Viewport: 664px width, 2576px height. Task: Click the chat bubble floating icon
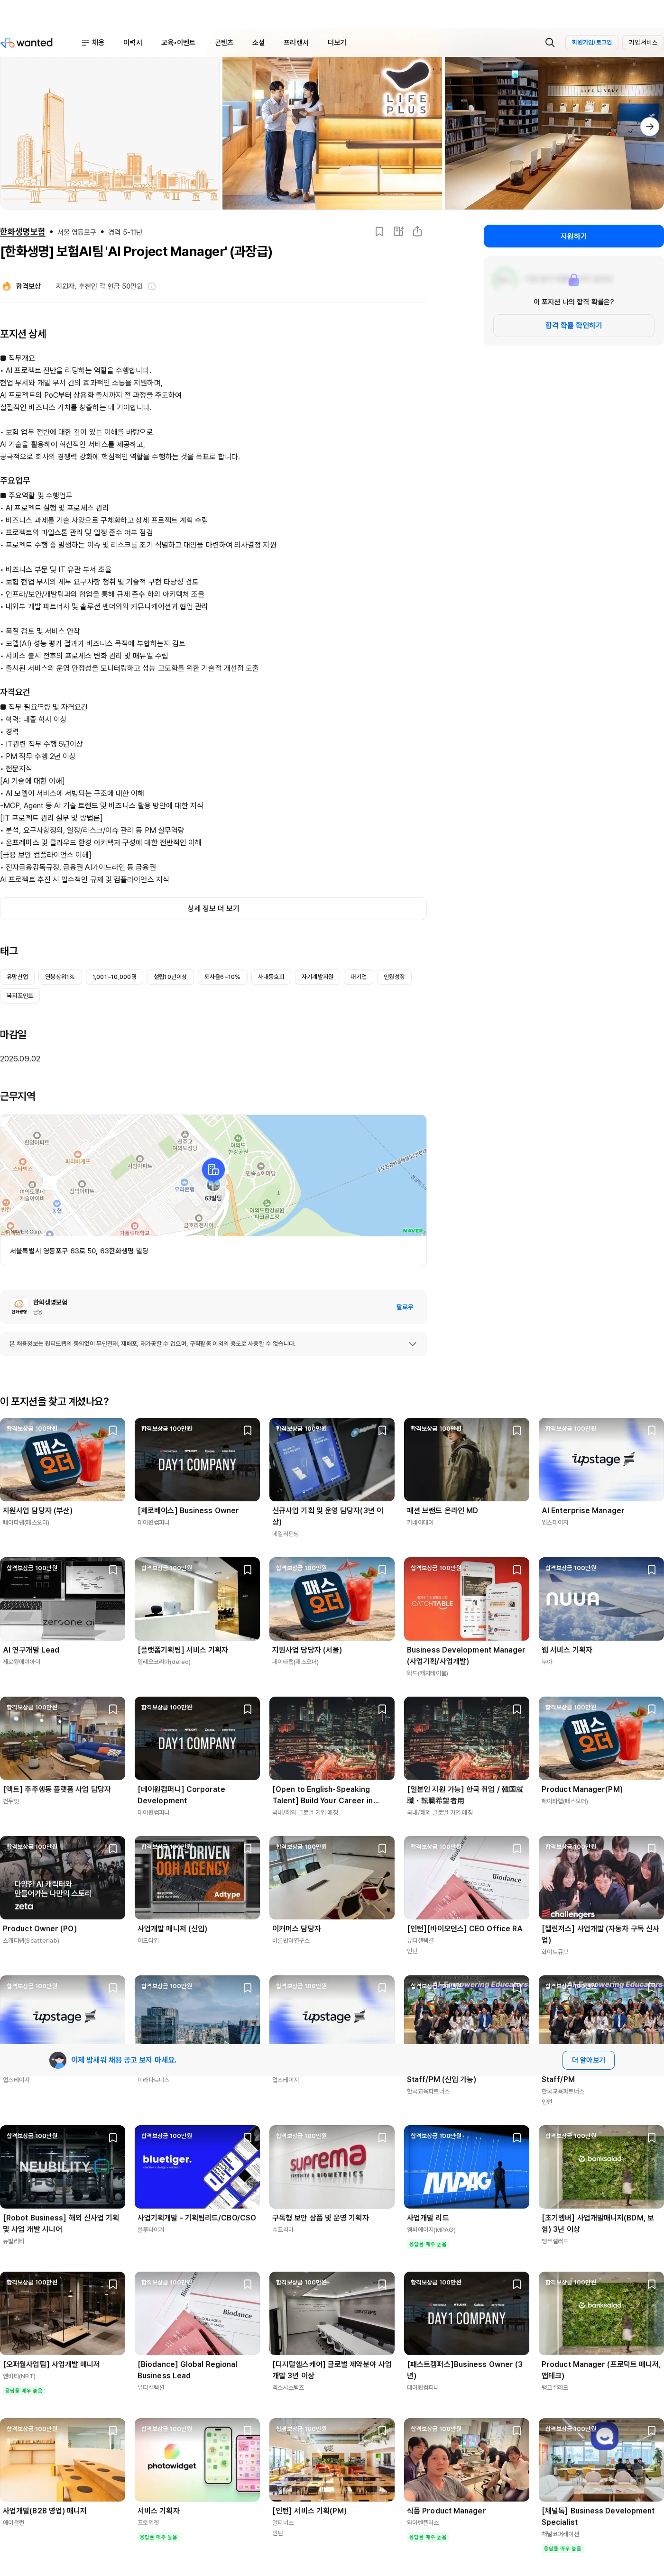[603, 2436]
